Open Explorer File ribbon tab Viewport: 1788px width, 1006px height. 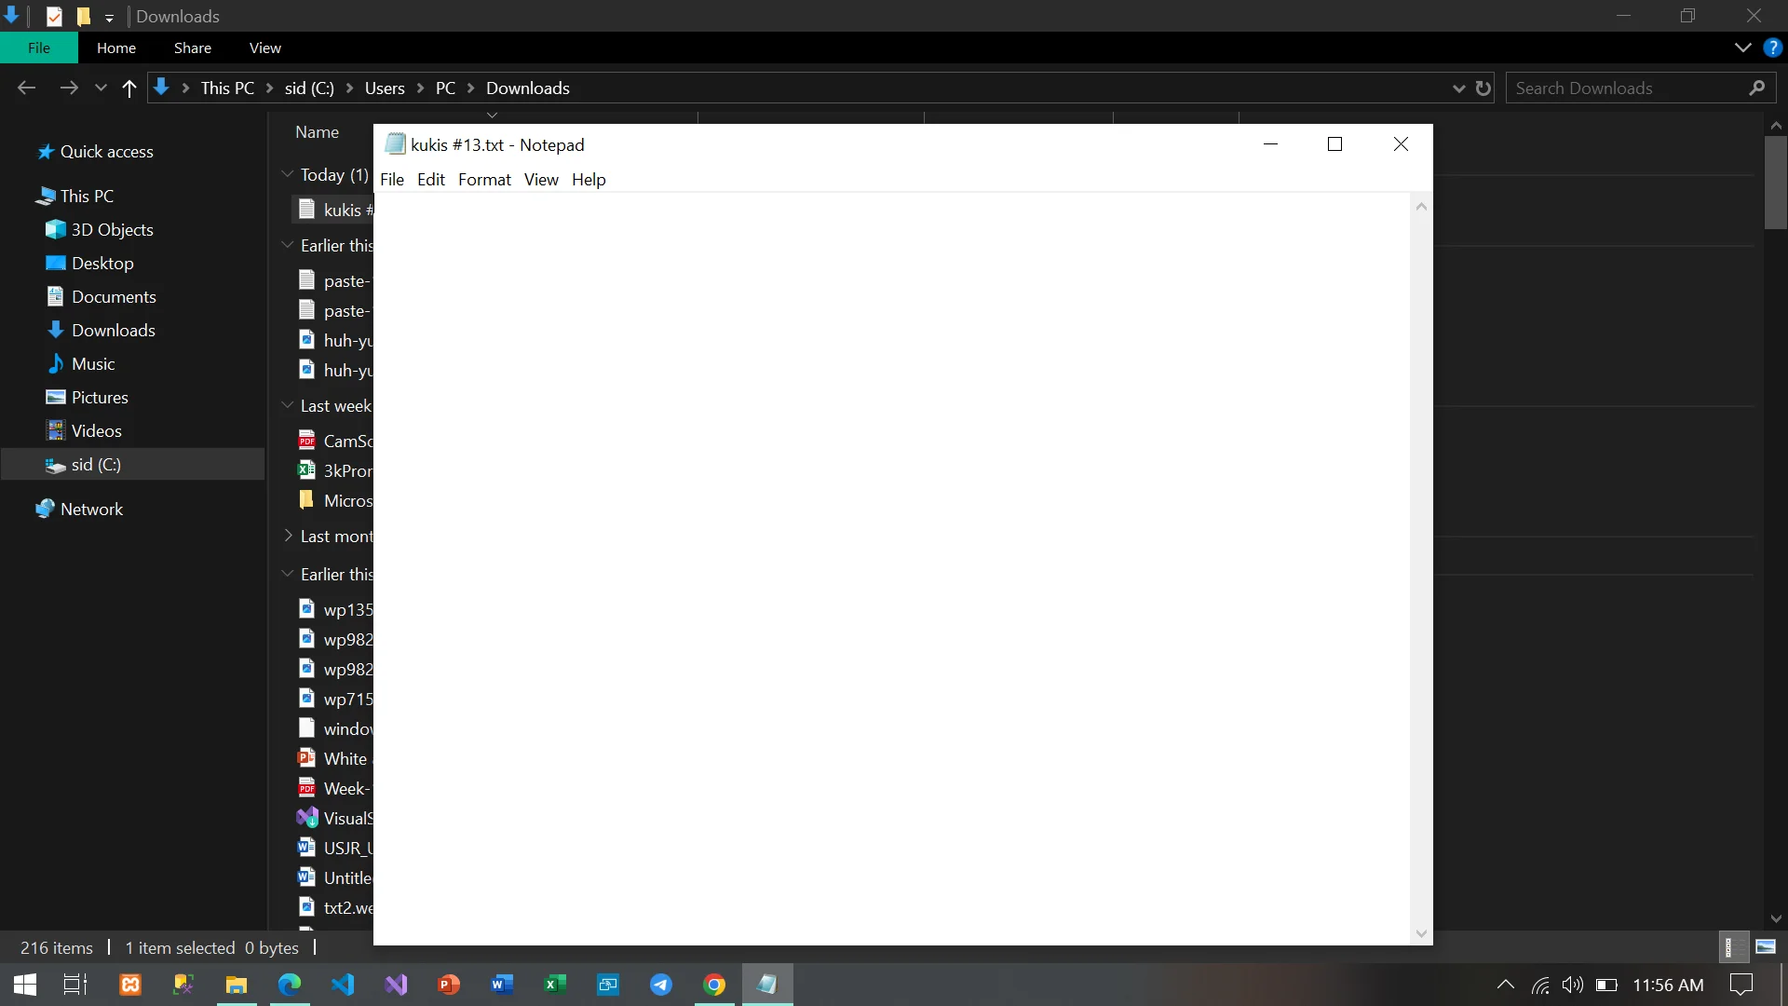(x=39, y=48)
